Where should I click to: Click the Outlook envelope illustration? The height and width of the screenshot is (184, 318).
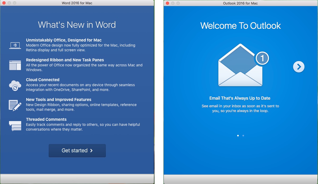pyautogui.click(x=240, y=65)
